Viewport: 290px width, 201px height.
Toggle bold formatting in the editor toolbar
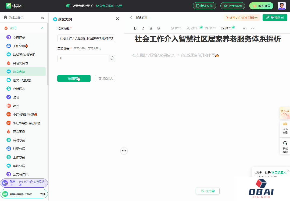[135, 28]
